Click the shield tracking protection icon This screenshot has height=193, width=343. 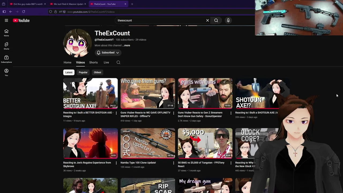pyautogui.click(x=50, y=12)
